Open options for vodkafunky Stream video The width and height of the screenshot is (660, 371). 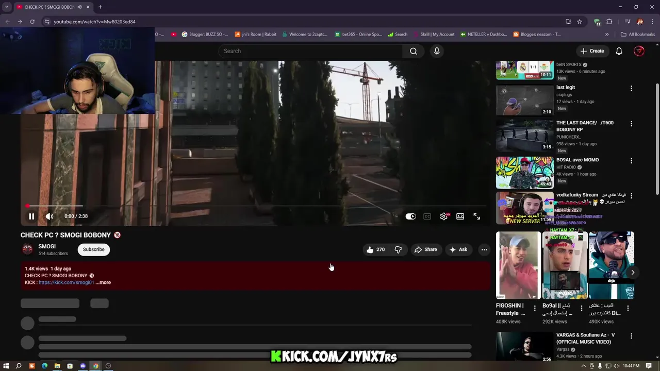(631, 196)
